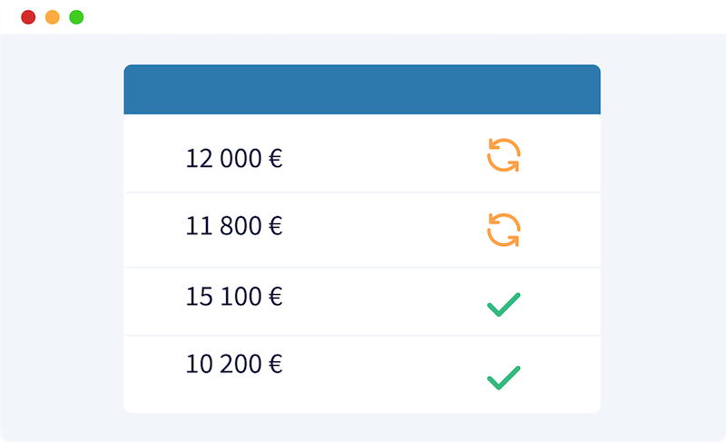
Task: Minimize the window using the orange dot
Action: (x=53, y=17)
